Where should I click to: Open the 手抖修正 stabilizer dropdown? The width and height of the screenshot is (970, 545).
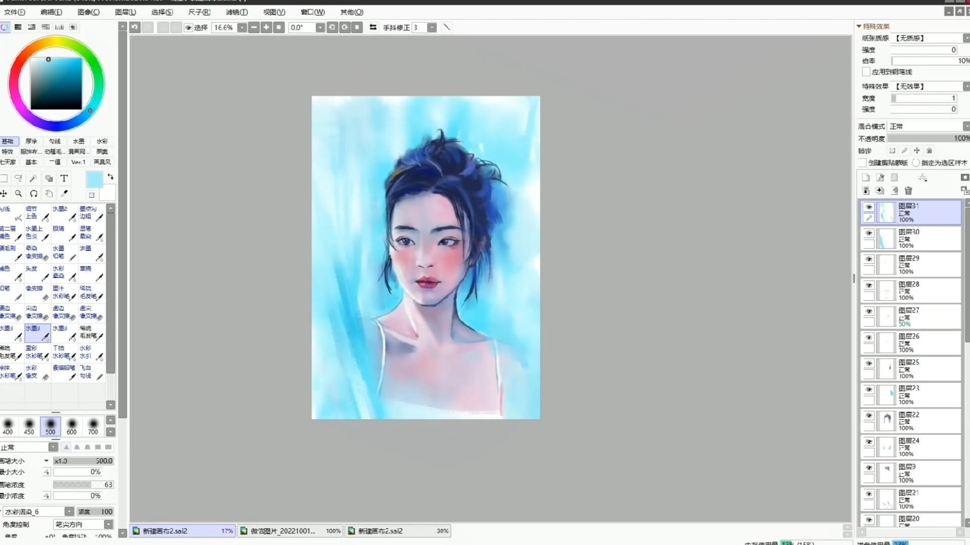pyautogui.click(x=431, y=27)
